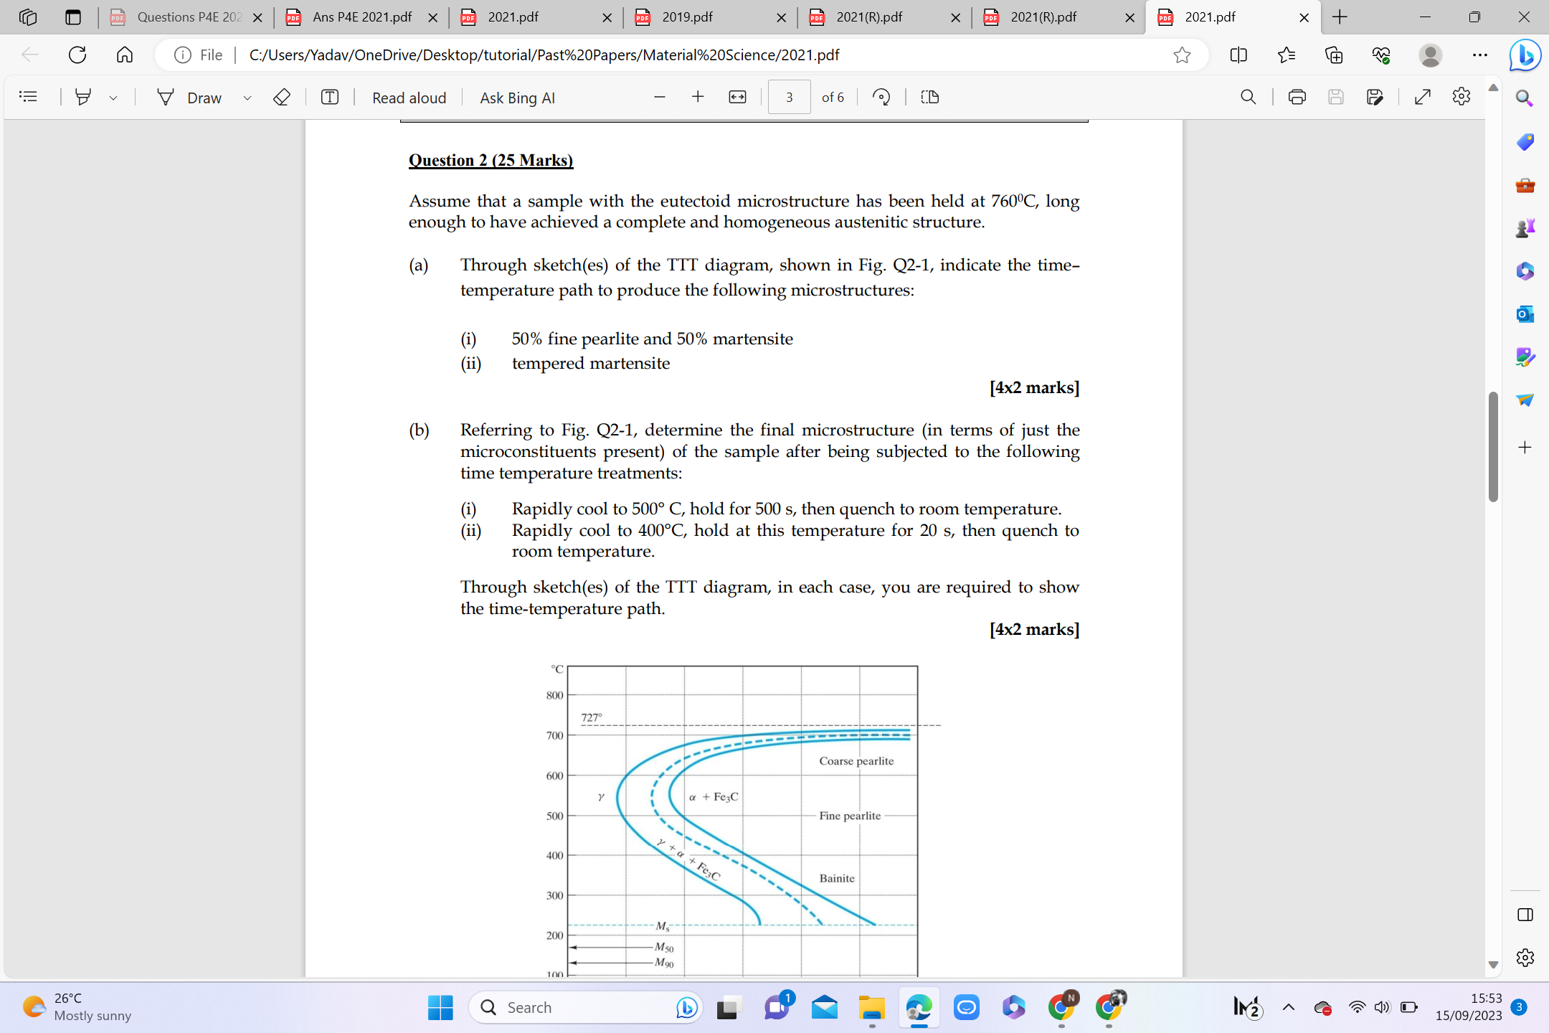Toggle split screen view in address bar
Screen dimensions: 1549x1033
1238,55
